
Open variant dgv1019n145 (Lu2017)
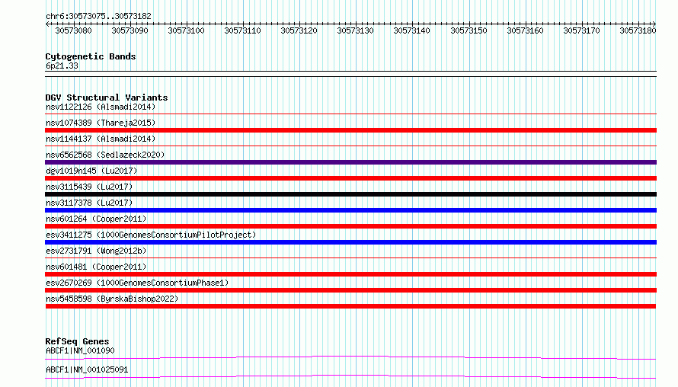coord(91,171)
